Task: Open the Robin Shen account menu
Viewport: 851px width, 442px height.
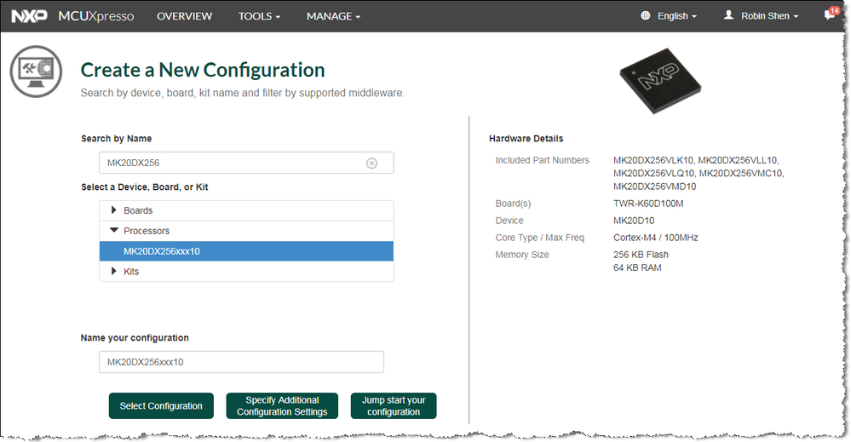Action: [769, 16]
